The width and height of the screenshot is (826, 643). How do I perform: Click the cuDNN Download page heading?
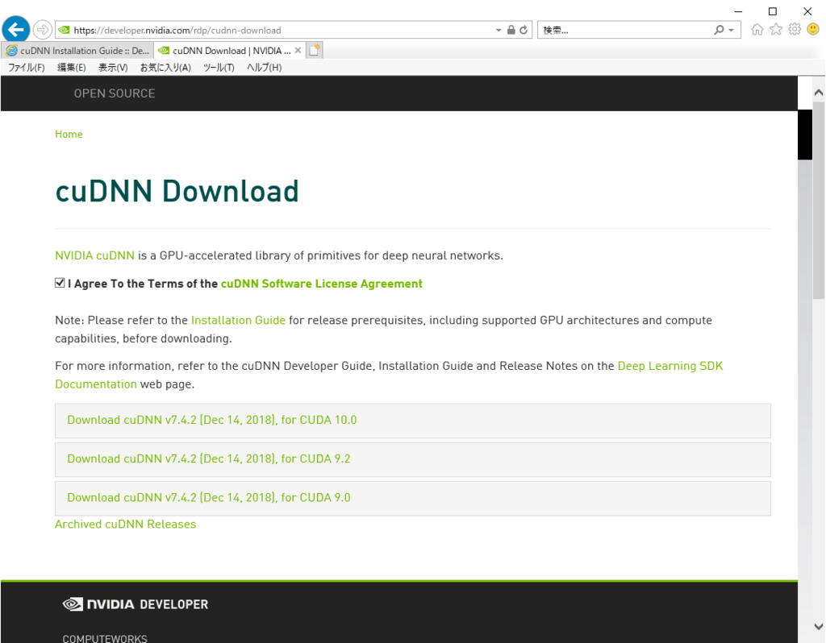click(x=177, y=190)
